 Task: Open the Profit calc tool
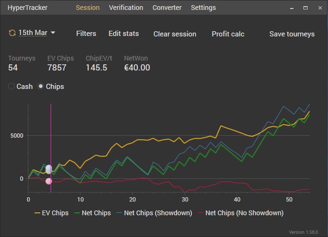point(228,34)
